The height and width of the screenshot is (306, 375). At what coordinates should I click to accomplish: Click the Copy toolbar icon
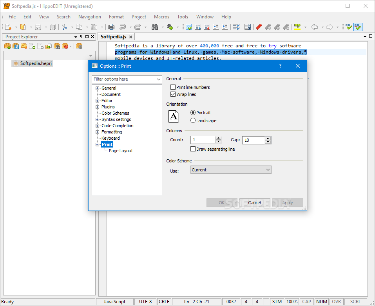tap(79, 27)
